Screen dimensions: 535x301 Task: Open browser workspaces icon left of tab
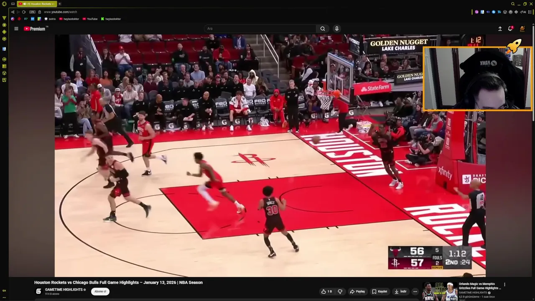tap(13, 4)
